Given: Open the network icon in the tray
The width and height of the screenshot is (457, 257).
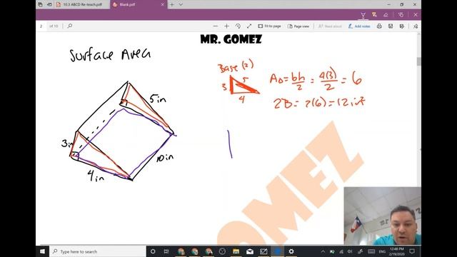Looking at the screenshot, I should [x=341, y=251].
